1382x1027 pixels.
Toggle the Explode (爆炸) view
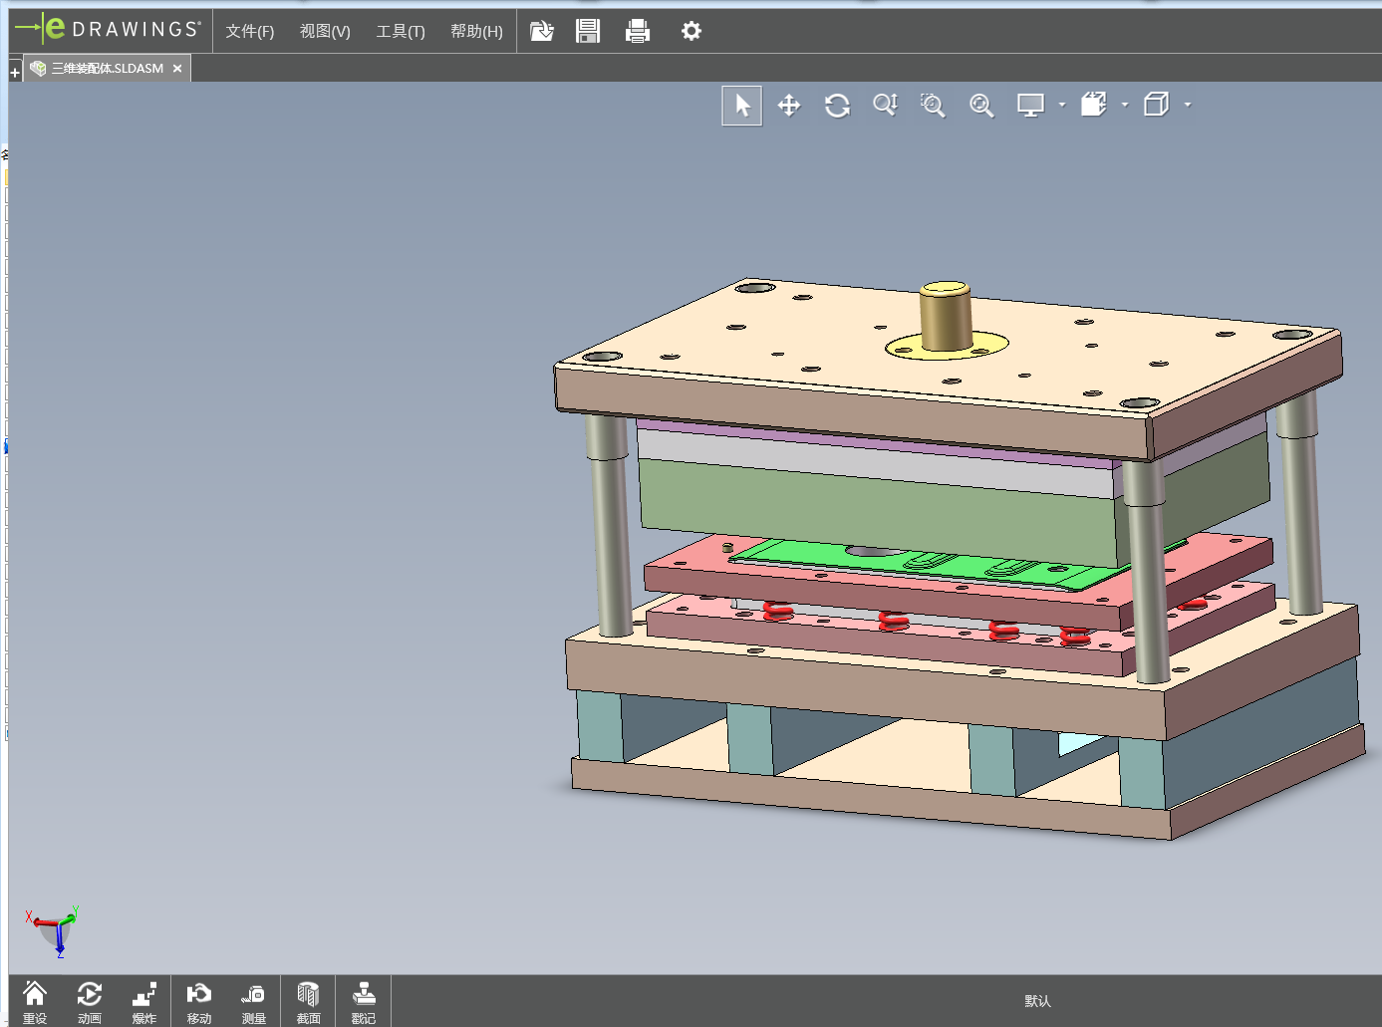coord(144,1001)
